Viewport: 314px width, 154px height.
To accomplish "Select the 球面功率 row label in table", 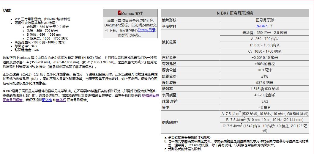I will (170, 101).
